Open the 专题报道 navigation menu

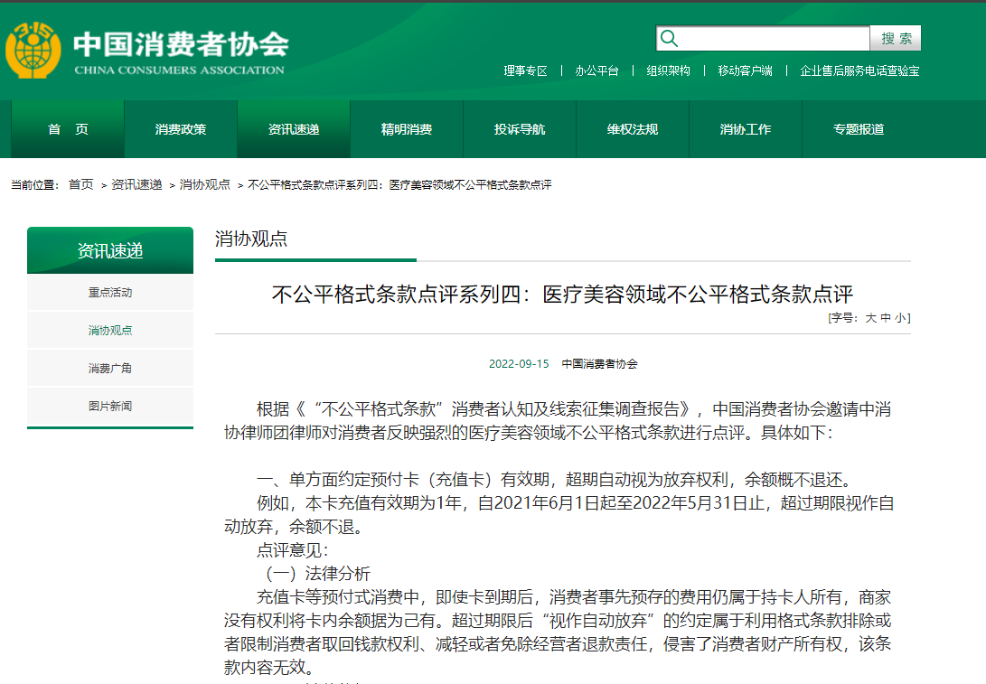tap(859, 129)
